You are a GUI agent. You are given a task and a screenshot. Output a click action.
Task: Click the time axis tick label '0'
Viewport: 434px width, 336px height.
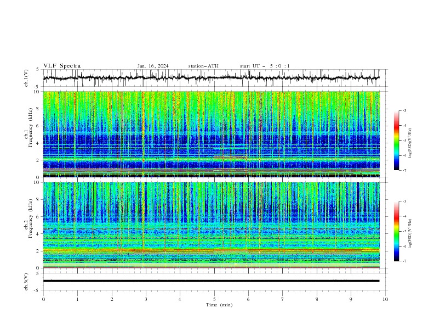coord(43,299)
